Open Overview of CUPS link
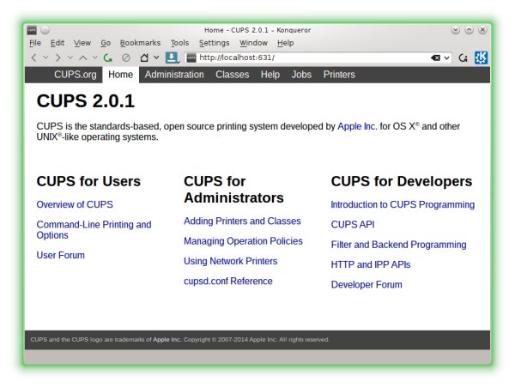Screen dimensions: 515x388 pyautogui.click(x=75, y=204)
